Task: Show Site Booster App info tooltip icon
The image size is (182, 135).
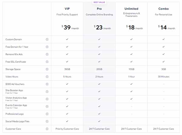Action: (x=47, y=92)
